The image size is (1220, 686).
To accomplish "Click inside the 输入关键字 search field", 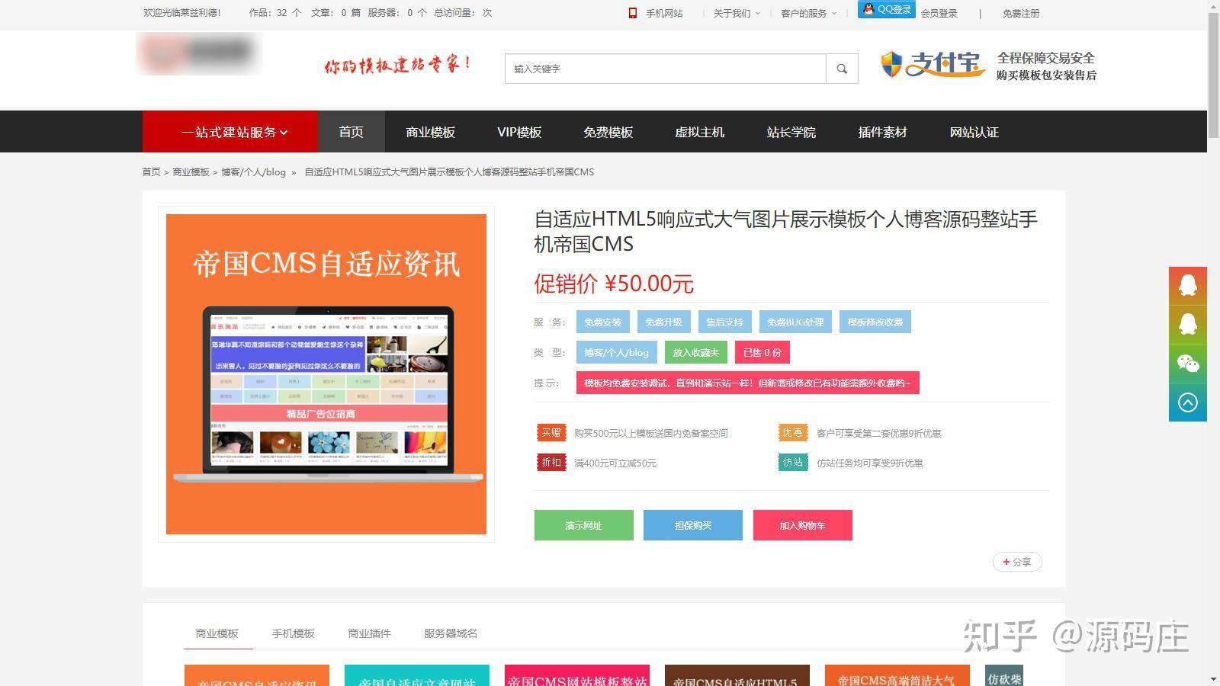I will click(x=663, y=69).
